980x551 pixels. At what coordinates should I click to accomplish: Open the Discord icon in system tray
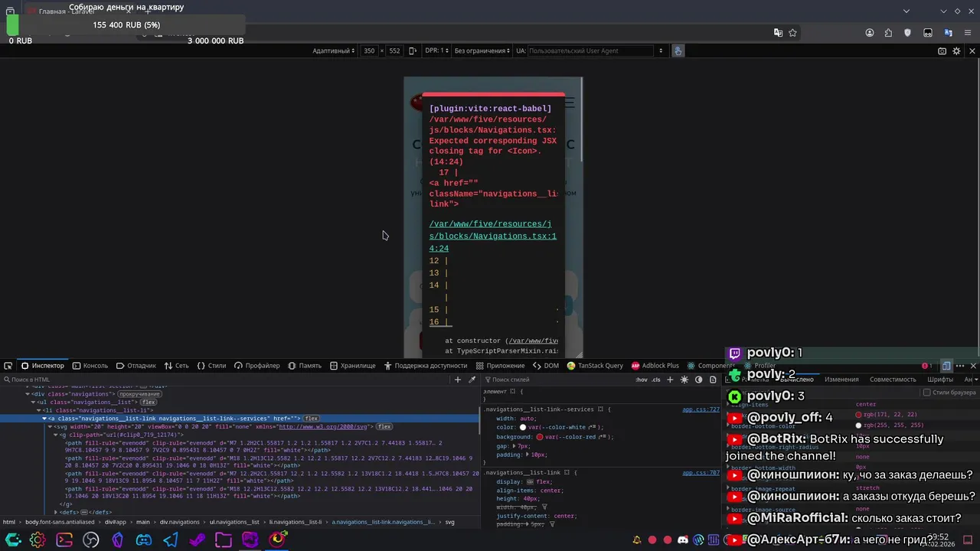coord(683,540)
